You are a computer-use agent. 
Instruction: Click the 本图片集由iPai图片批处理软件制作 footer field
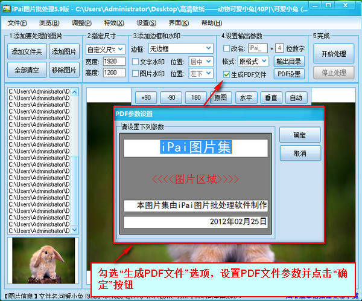tap(195, 206)
